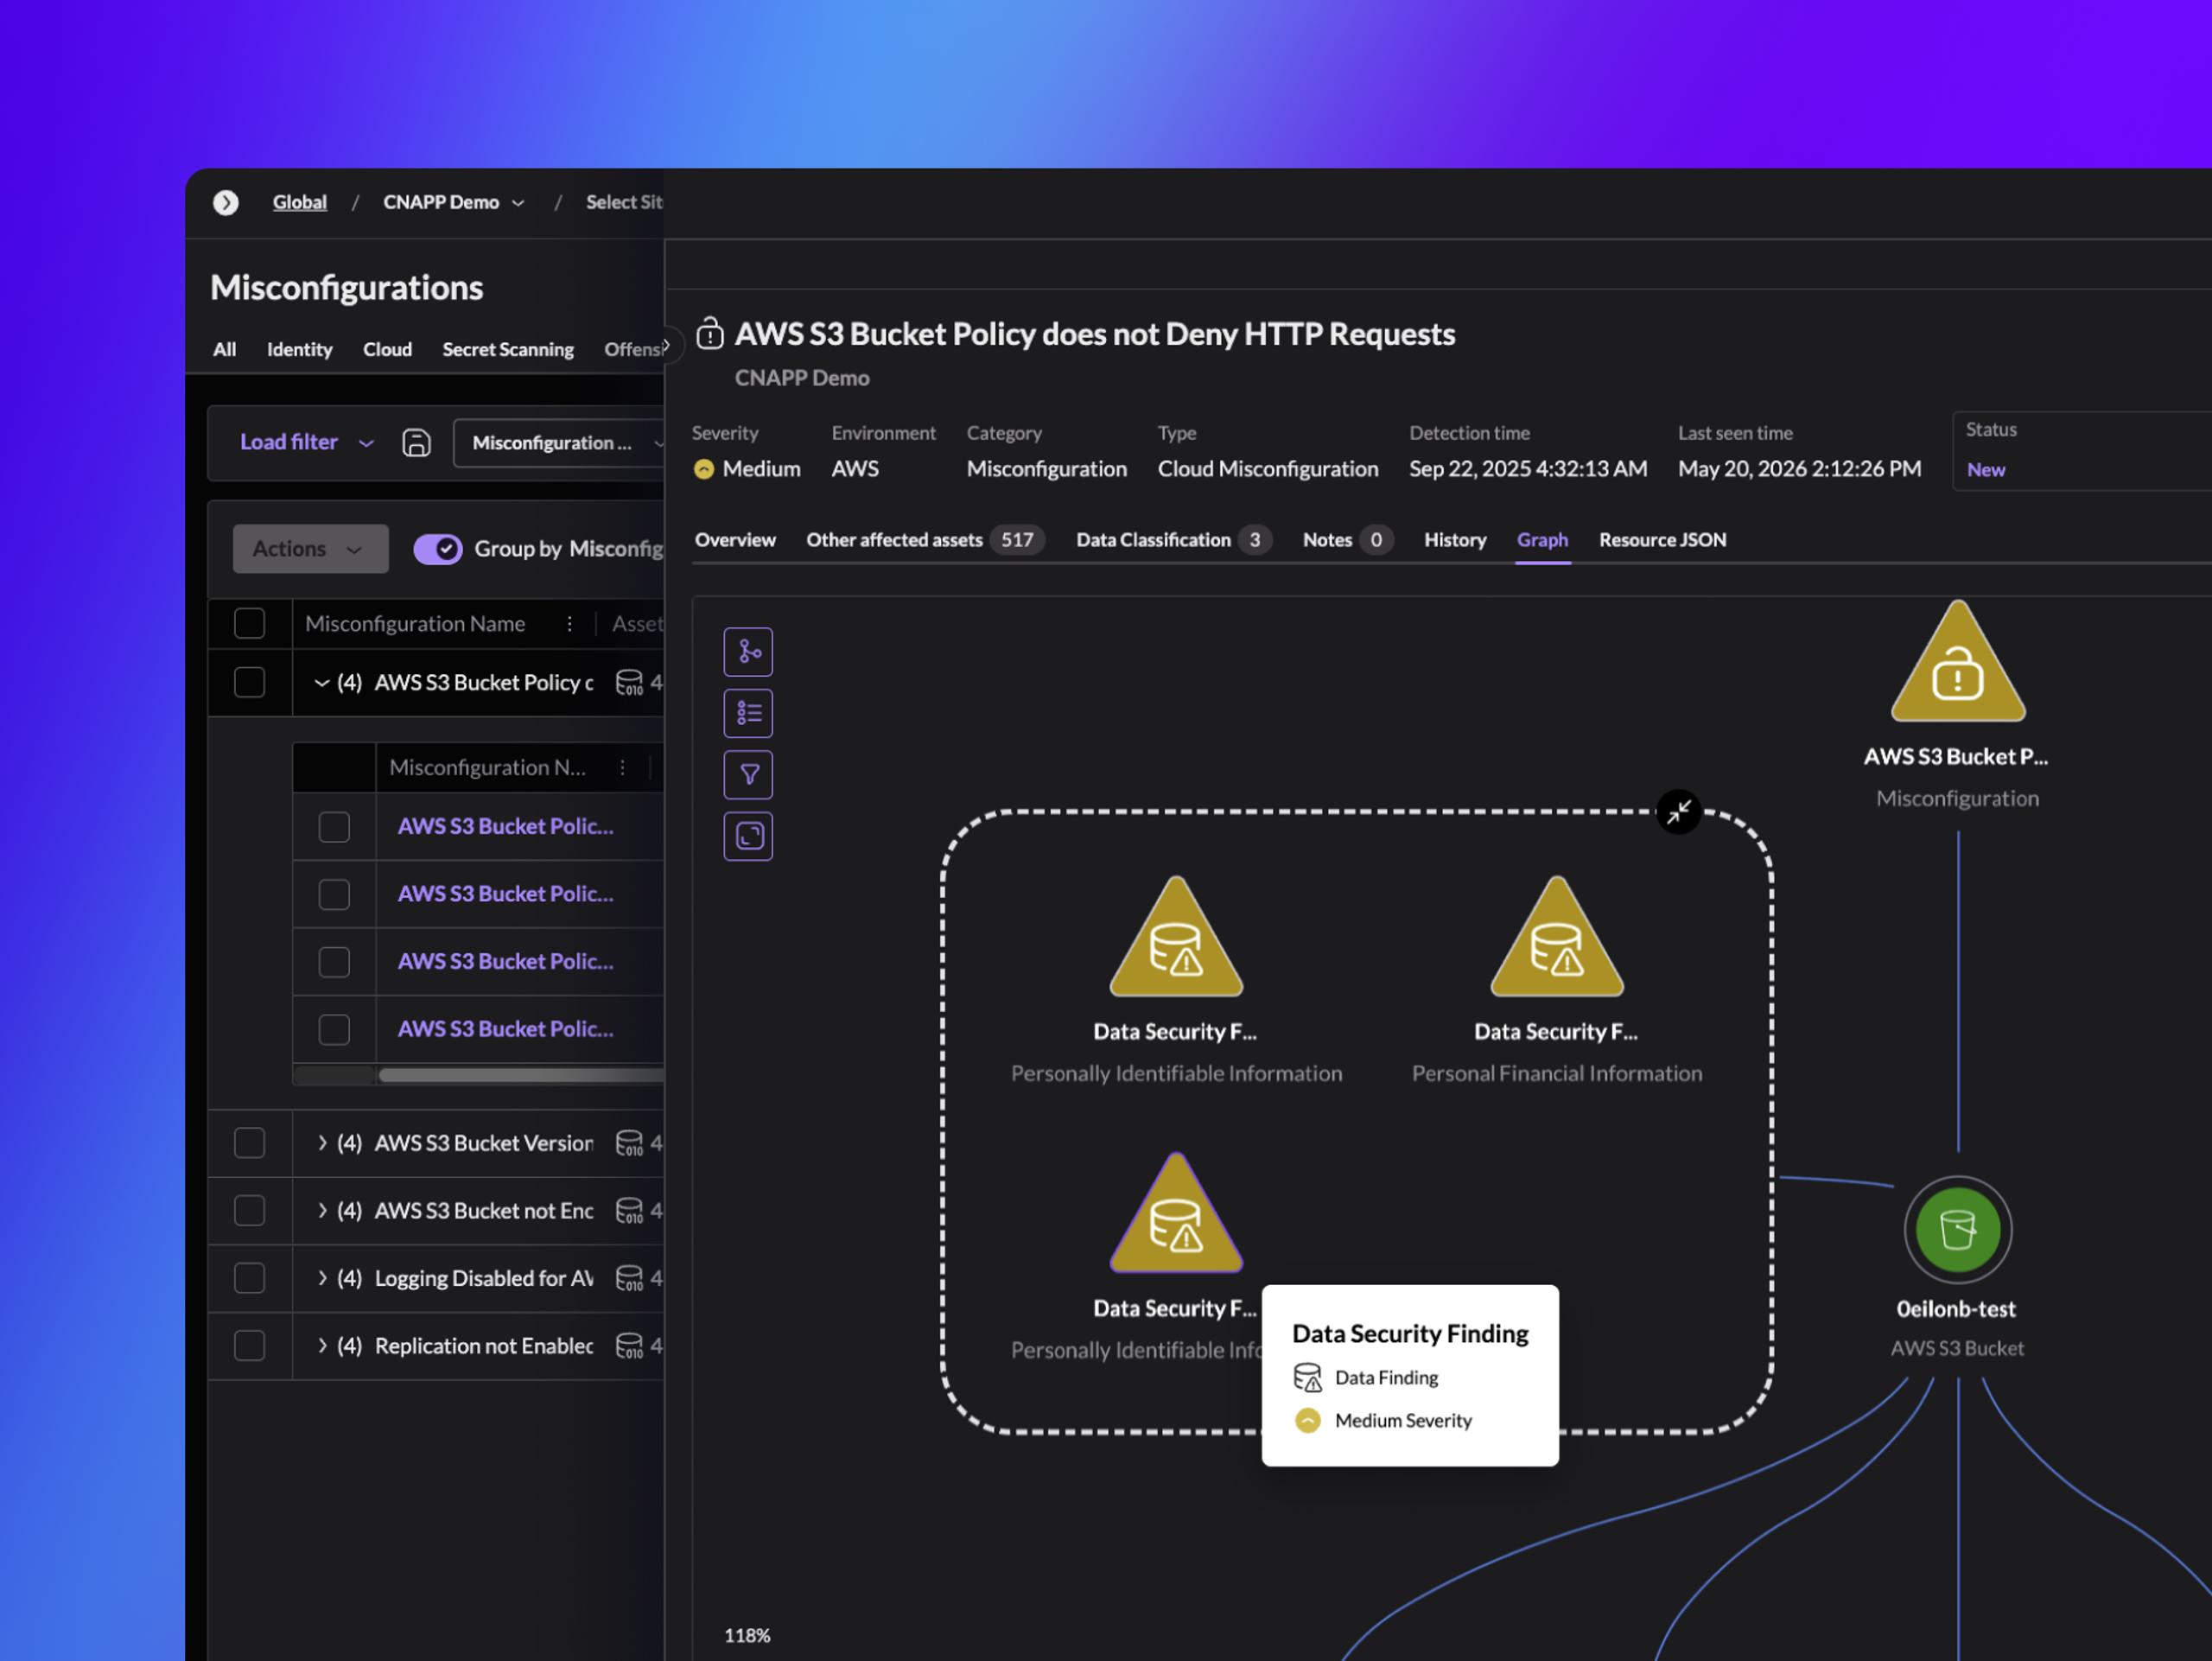This screenshot has height=1661, width=2212.
Task: Check the third nested AWS S3 Bucket Polic... row
Action: coord(334,962)
